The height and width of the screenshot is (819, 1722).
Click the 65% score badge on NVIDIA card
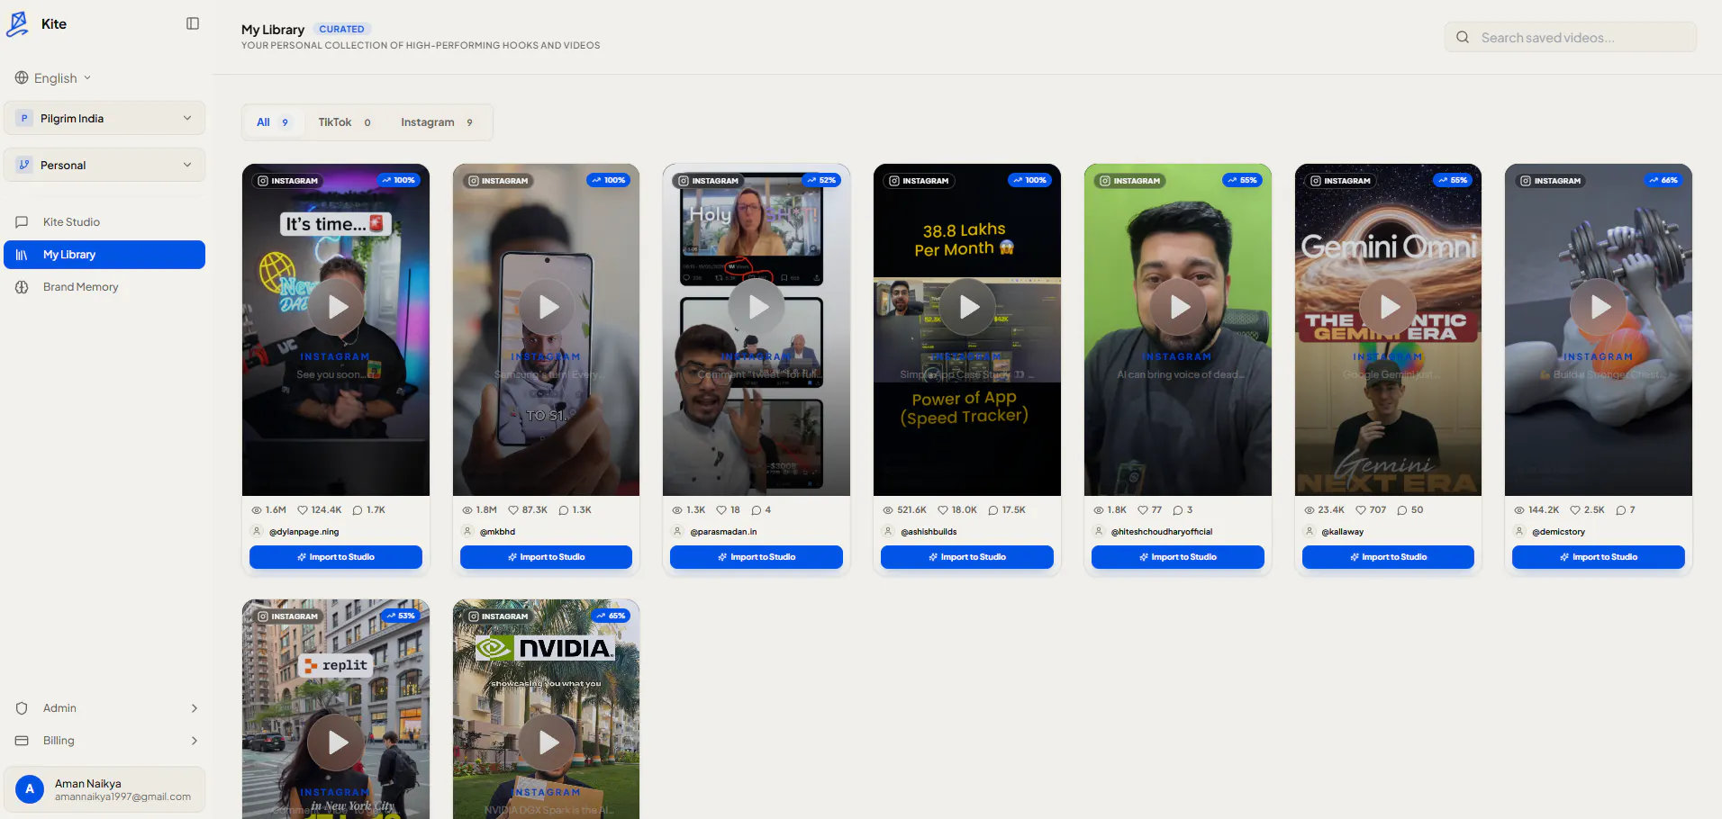click(611, 616)
